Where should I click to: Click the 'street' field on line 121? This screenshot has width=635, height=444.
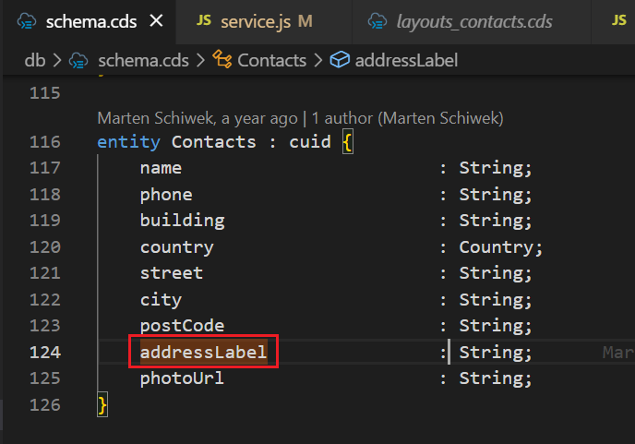pos(172,273)
